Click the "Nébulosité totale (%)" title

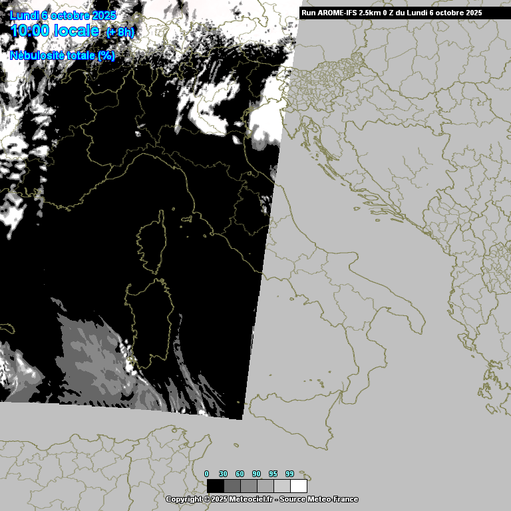click(63, 56)
